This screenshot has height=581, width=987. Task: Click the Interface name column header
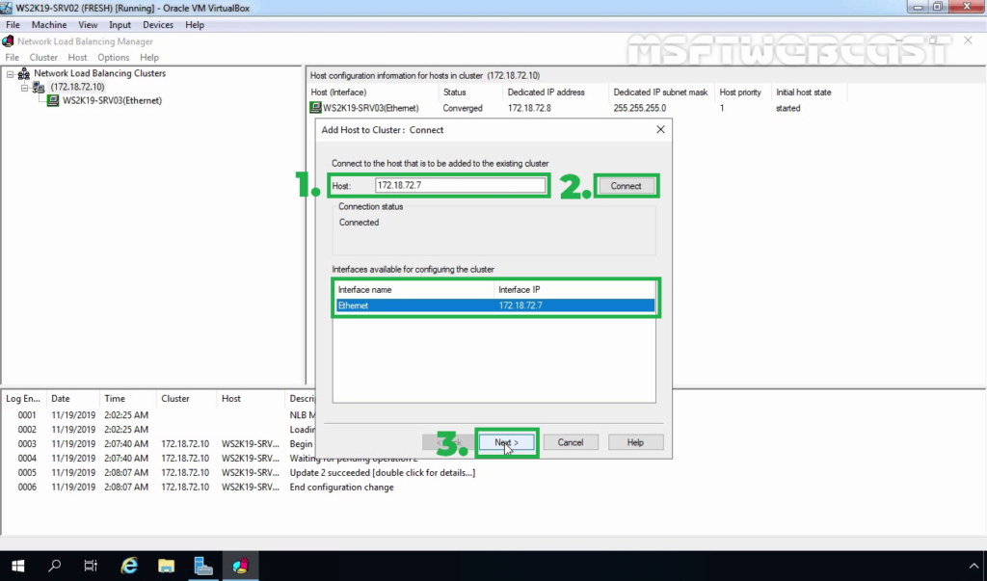click(414, 290)
